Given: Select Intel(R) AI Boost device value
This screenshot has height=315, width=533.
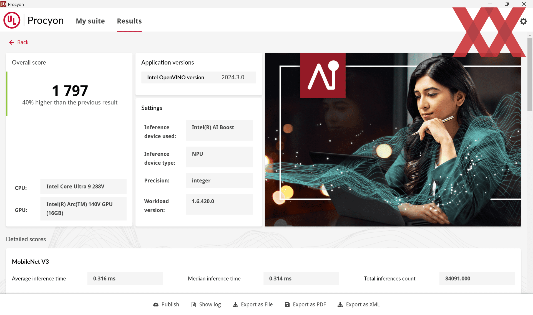Looking at the screenshot, I should point(219,130).
